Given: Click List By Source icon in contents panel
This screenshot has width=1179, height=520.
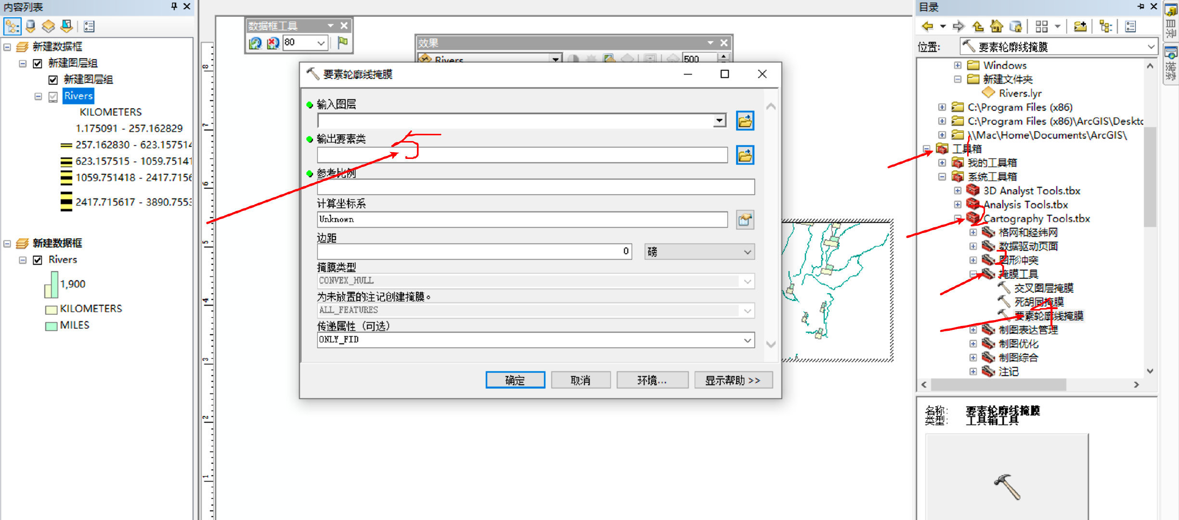Looking at the screenshot, I should tap(30, 26).
